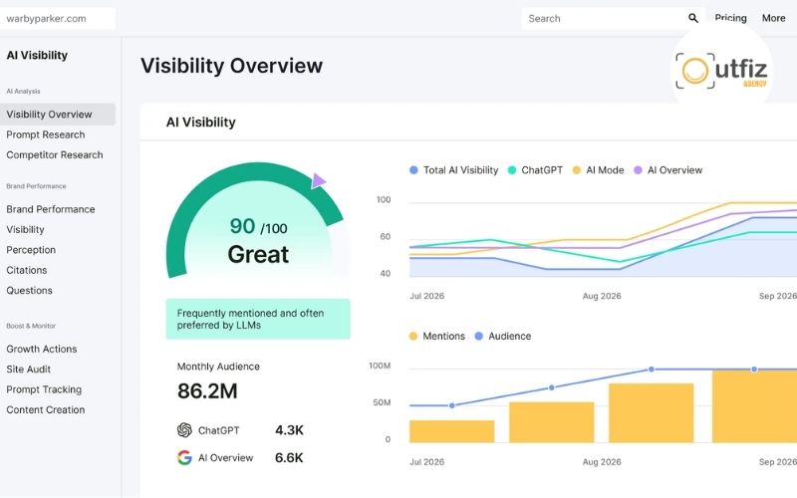Click the Outfiz Agency logo
Screen dimensions: 797x498
click(x=721, y=71)
